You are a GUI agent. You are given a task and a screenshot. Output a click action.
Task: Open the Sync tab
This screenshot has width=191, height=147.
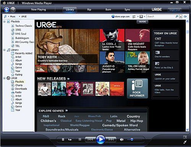coord(127,10)
